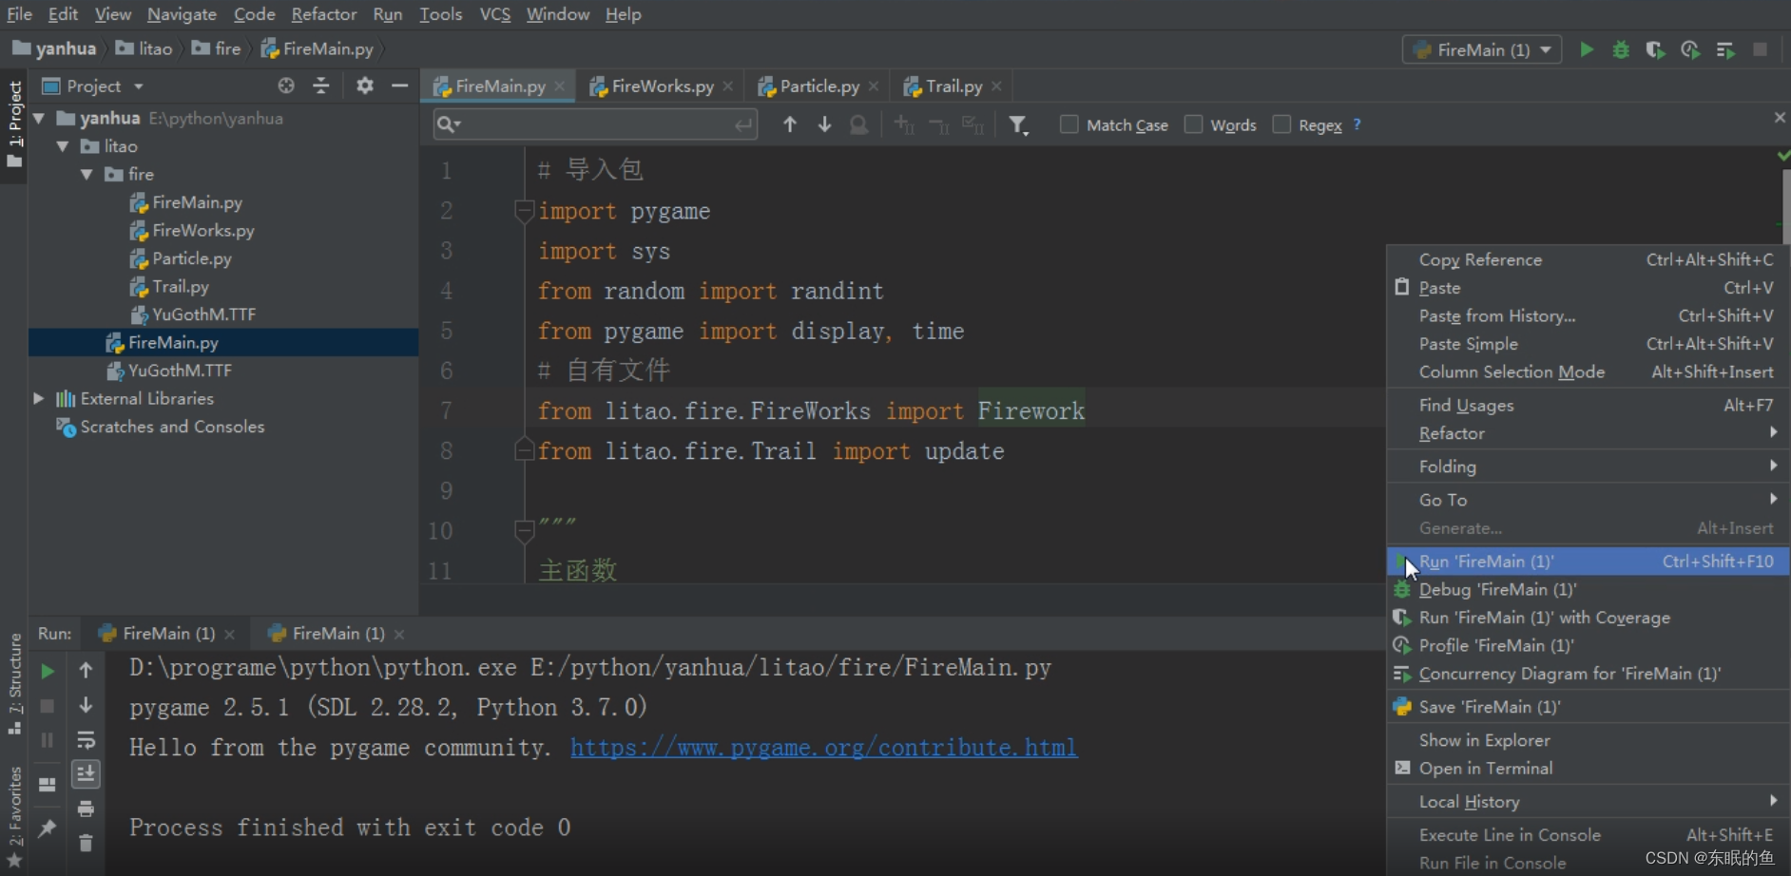Open the VCS menu
The height and width of the screenshot is (876, 1791).
coord(494,14)
